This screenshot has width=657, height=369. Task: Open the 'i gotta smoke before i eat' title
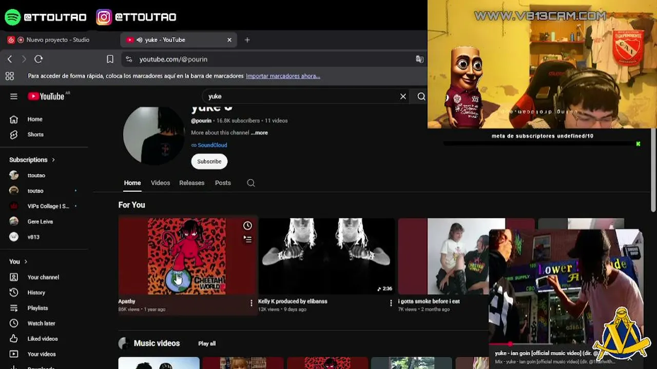pos(429,301)
